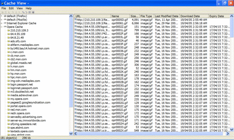Open the View menu

pyautogui.click(x=19, y=8)
